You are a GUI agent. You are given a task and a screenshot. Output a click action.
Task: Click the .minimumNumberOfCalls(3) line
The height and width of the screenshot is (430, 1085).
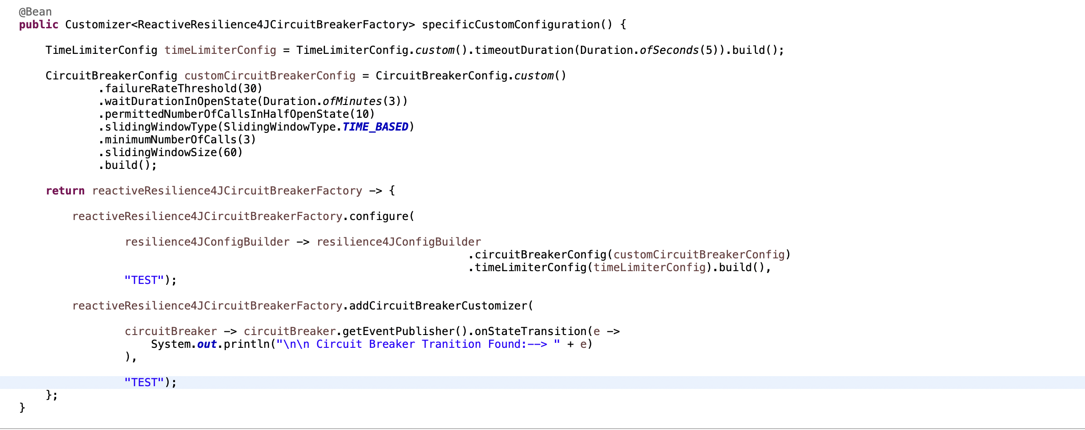pyautogui.click(x=177, y=140)
